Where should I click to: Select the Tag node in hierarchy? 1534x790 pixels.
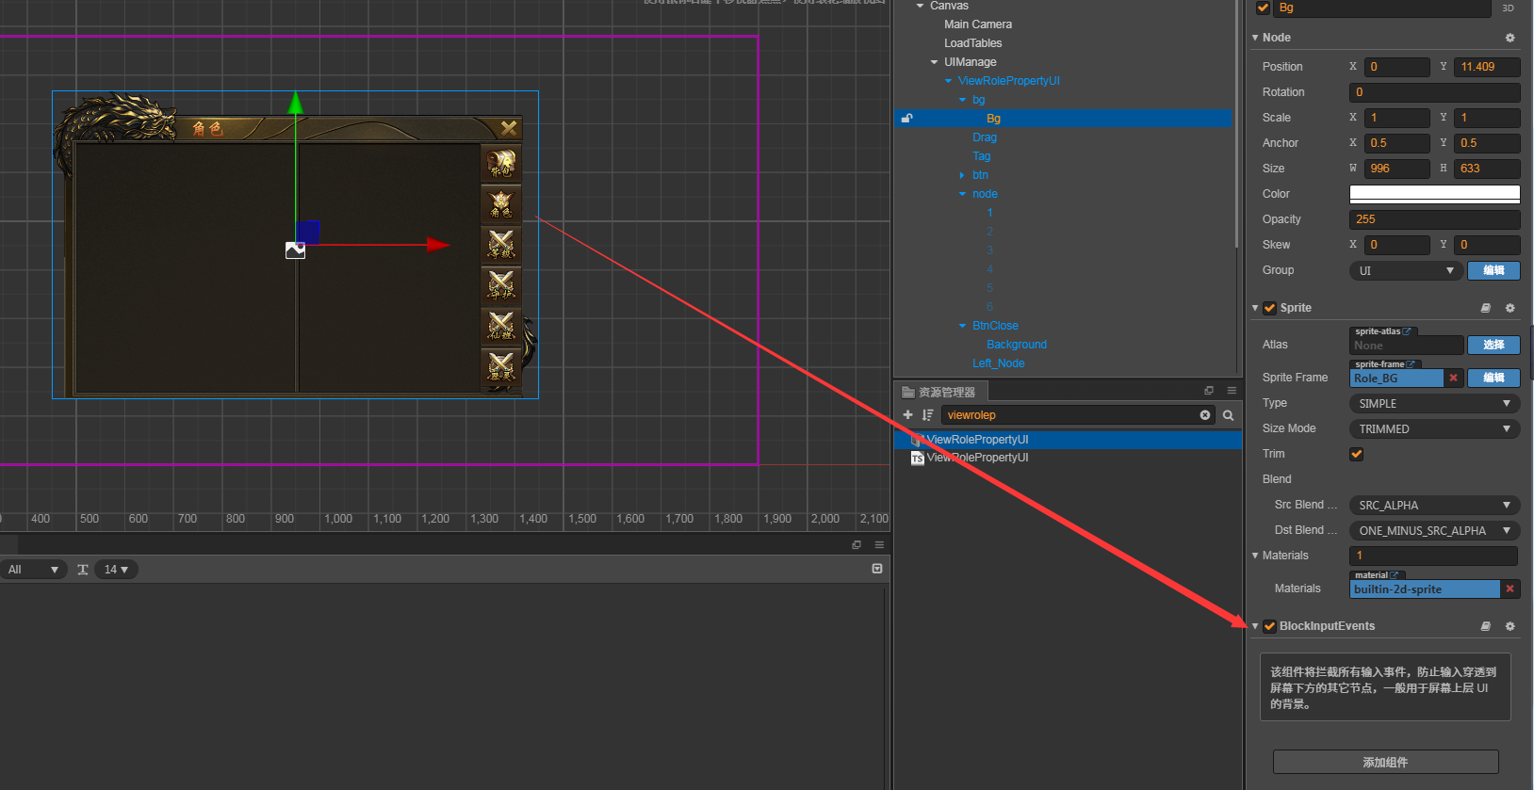[982, 156]
